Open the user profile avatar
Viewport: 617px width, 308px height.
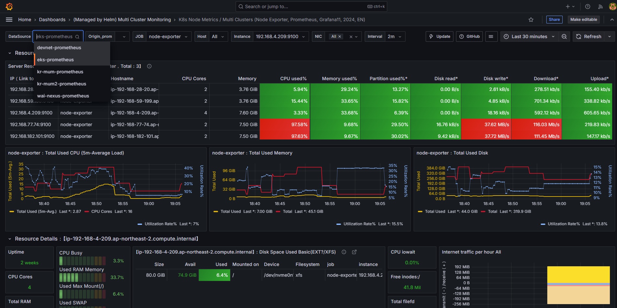coord(612,7)
